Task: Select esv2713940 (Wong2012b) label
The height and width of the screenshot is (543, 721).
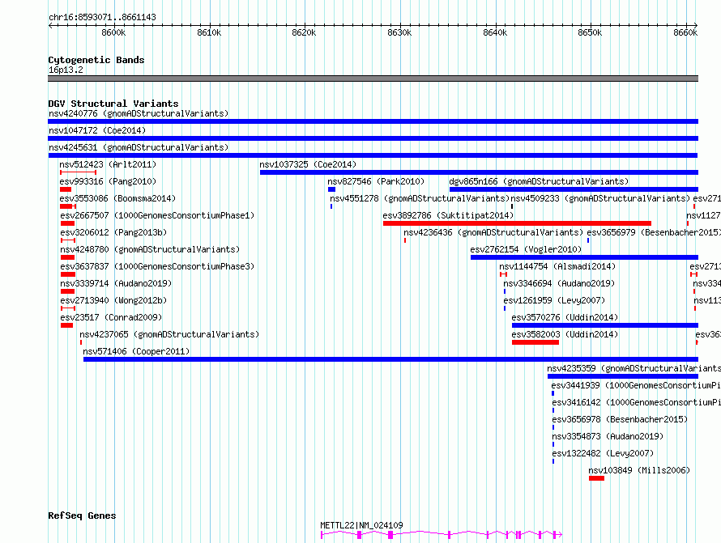Action: (113, 300)
